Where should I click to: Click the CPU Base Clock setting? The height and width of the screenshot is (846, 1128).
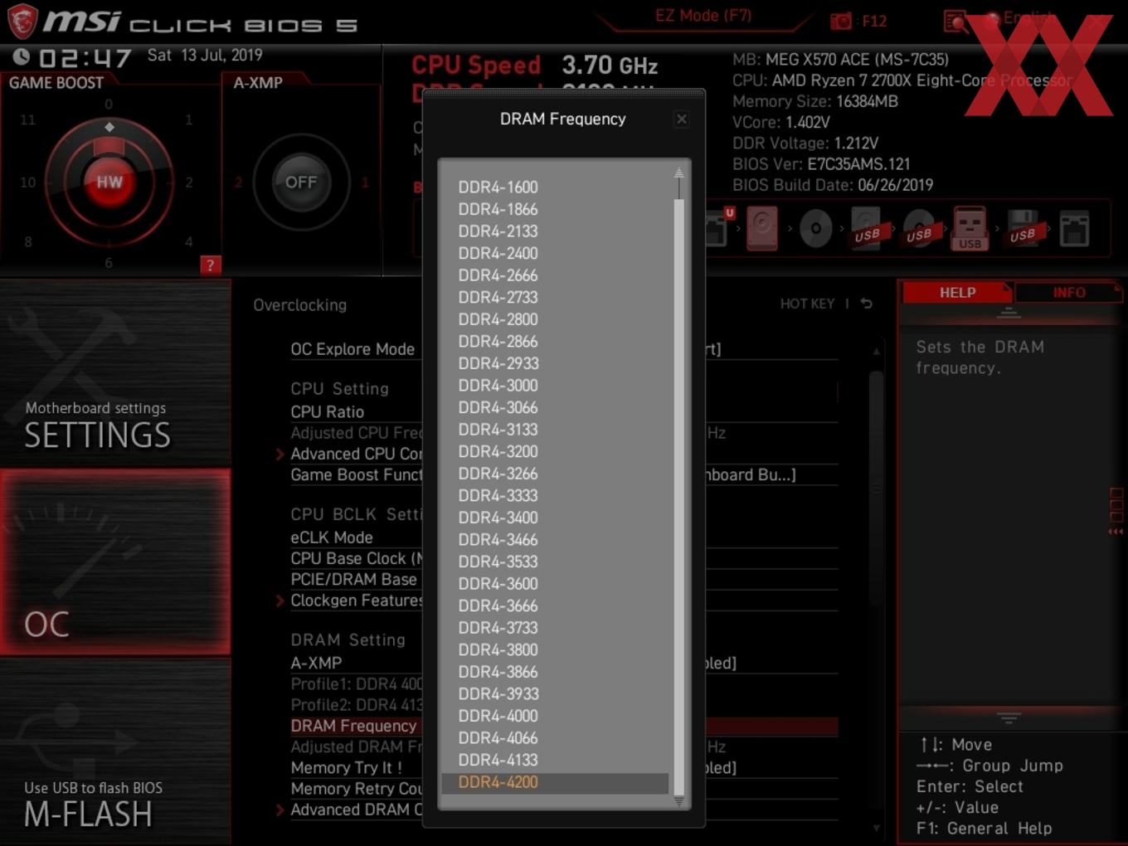tap(357, 558)
